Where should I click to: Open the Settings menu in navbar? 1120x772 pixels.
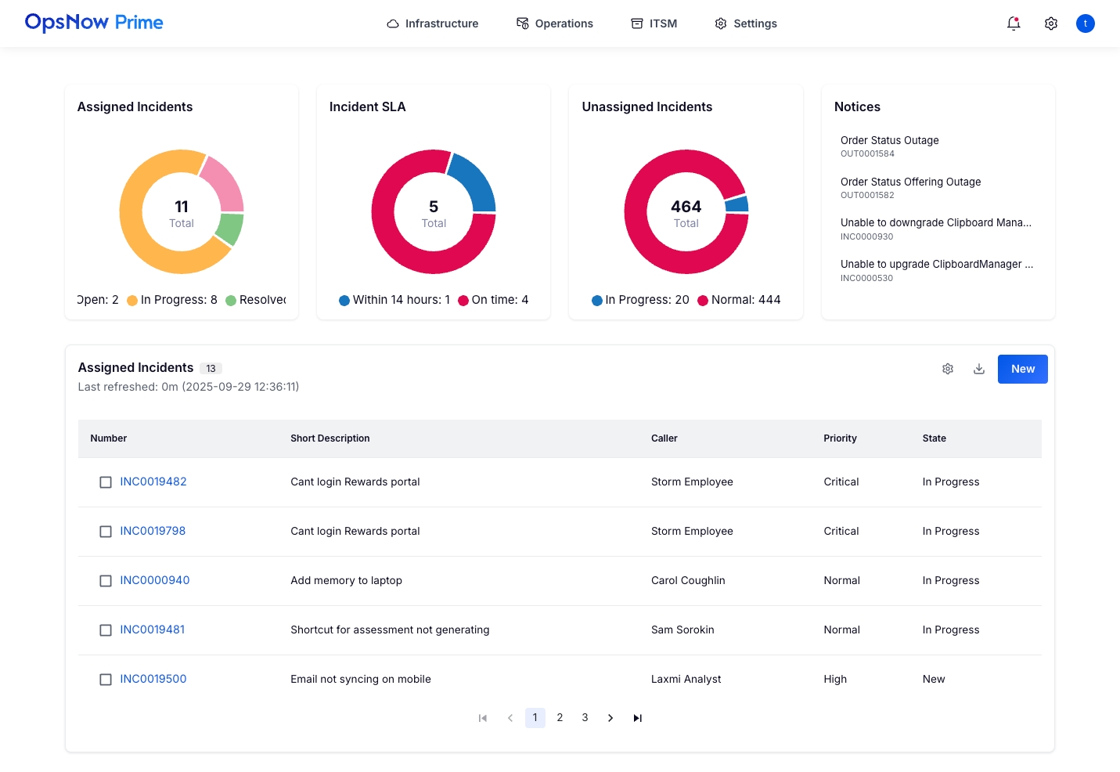click(x=745, y=23)
